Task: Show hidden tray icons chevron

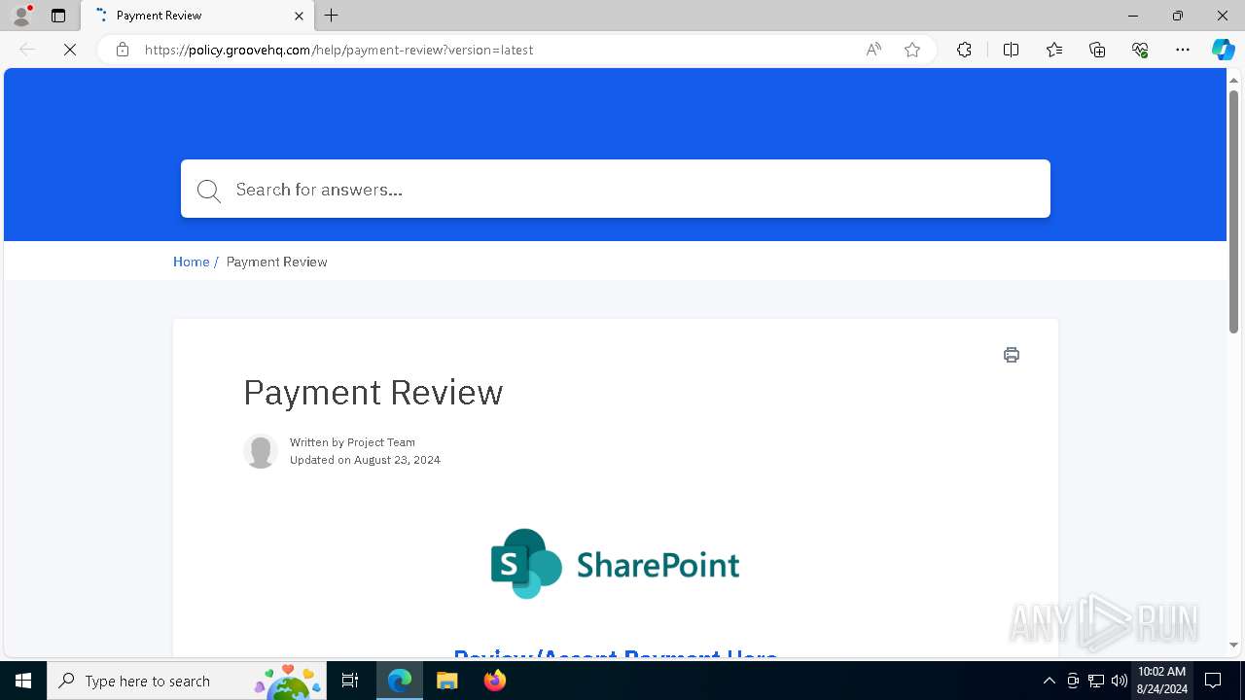Action: click(1049, 681)
